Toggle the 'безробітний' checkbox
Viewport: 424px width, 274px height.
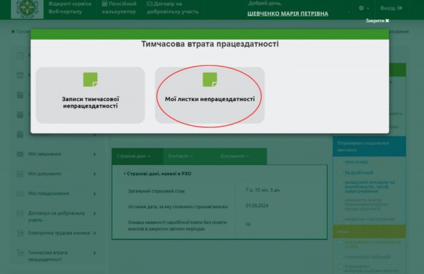point(341,173)
